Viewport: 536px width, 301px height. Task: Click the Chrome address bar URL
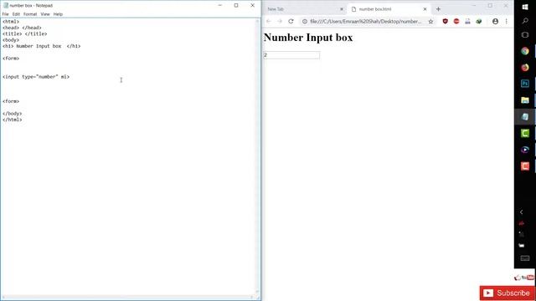[x=366, y=21]
